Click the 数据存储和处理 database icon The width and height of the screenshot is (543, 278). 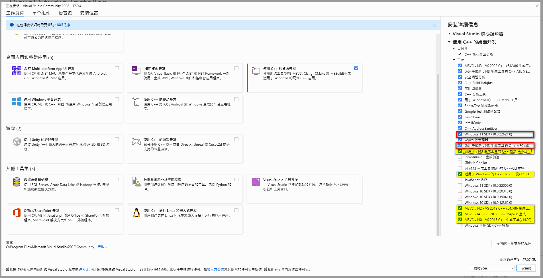tap(17, 182)
